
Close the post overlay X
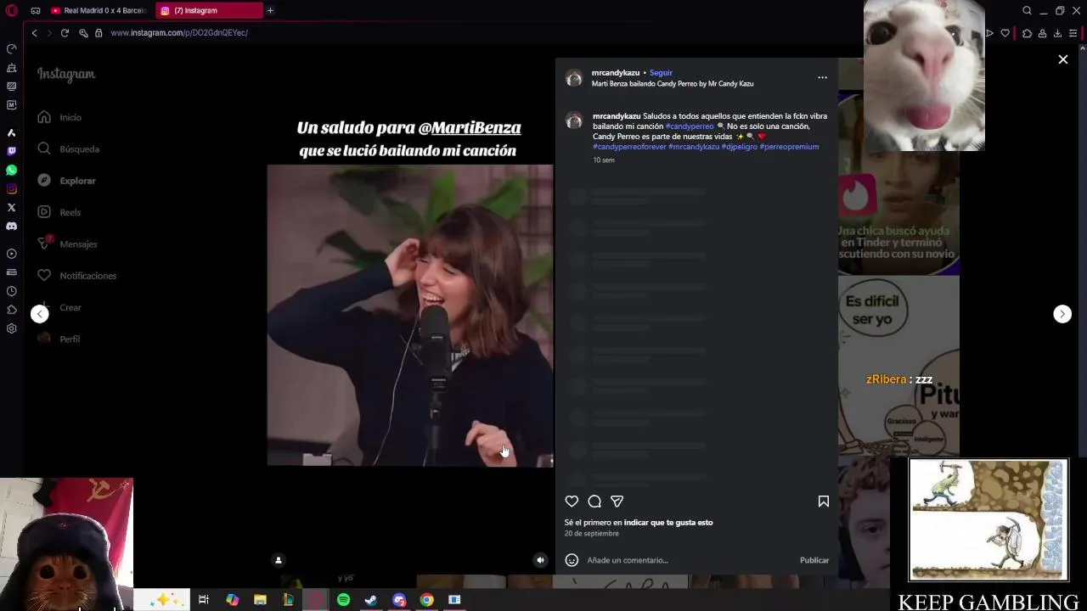click(1062, 59)
